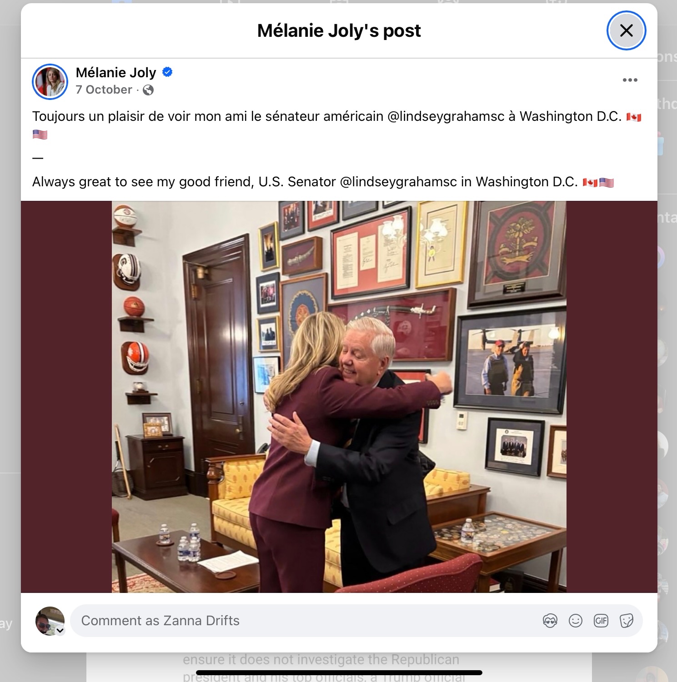Open the three-dot post options menu
Screen dimensions: 677x682
pos(630,80)
